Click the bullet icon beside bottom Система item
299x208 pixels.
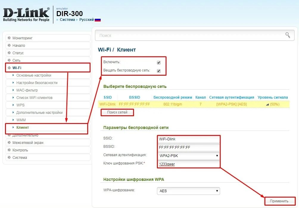tap(9, 157)
